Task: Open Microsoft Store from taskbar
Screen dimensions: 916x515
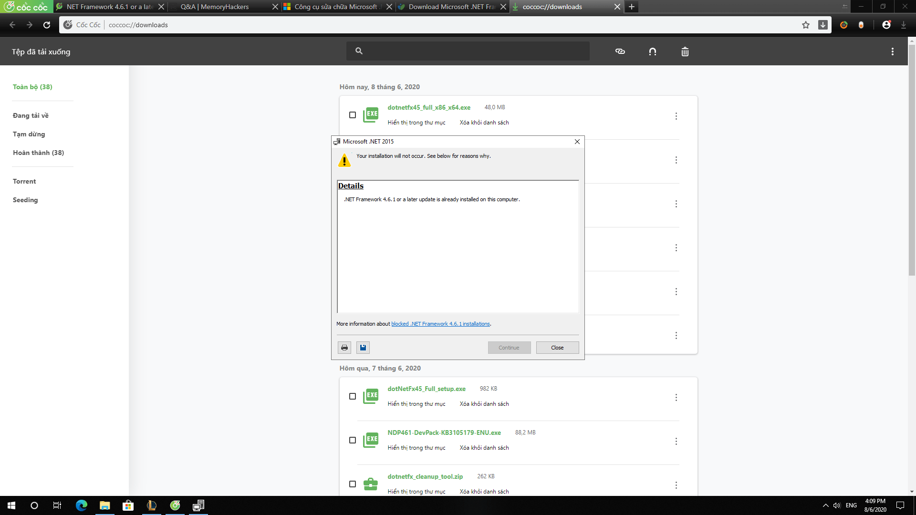Action: [x=128, y=505]
